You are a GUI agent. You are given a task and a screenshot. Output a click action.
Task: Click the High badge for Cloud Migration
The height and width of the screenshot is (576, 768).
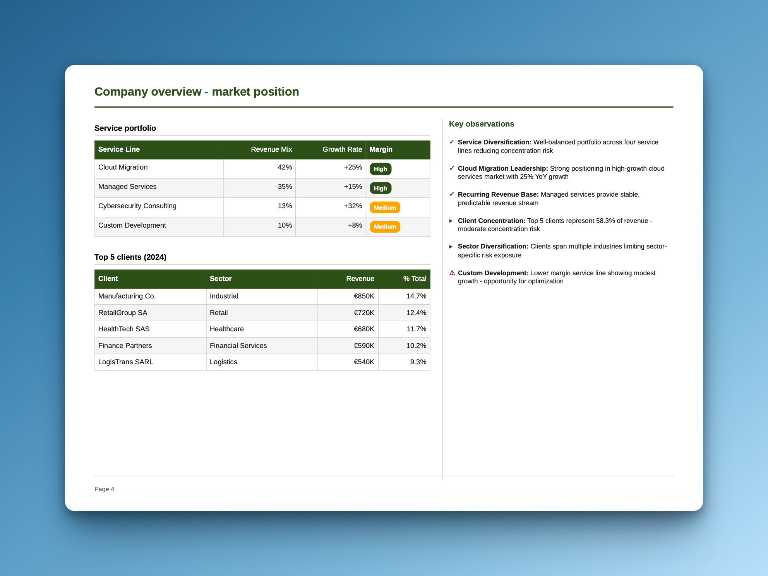click(380, 169)
